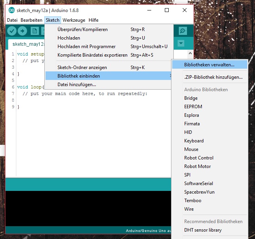This screenshot has height=239, width=255.
Task: Click the Upload arrow toolbar icon
Action: [22, 31]
